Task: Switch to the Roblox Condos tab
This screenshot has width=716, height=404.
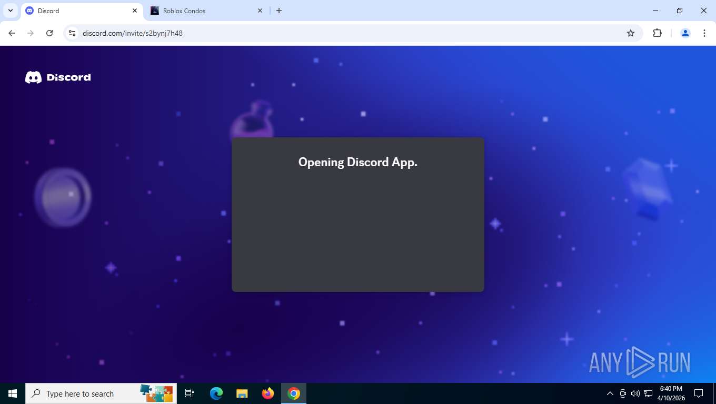Action: point(206,11)
